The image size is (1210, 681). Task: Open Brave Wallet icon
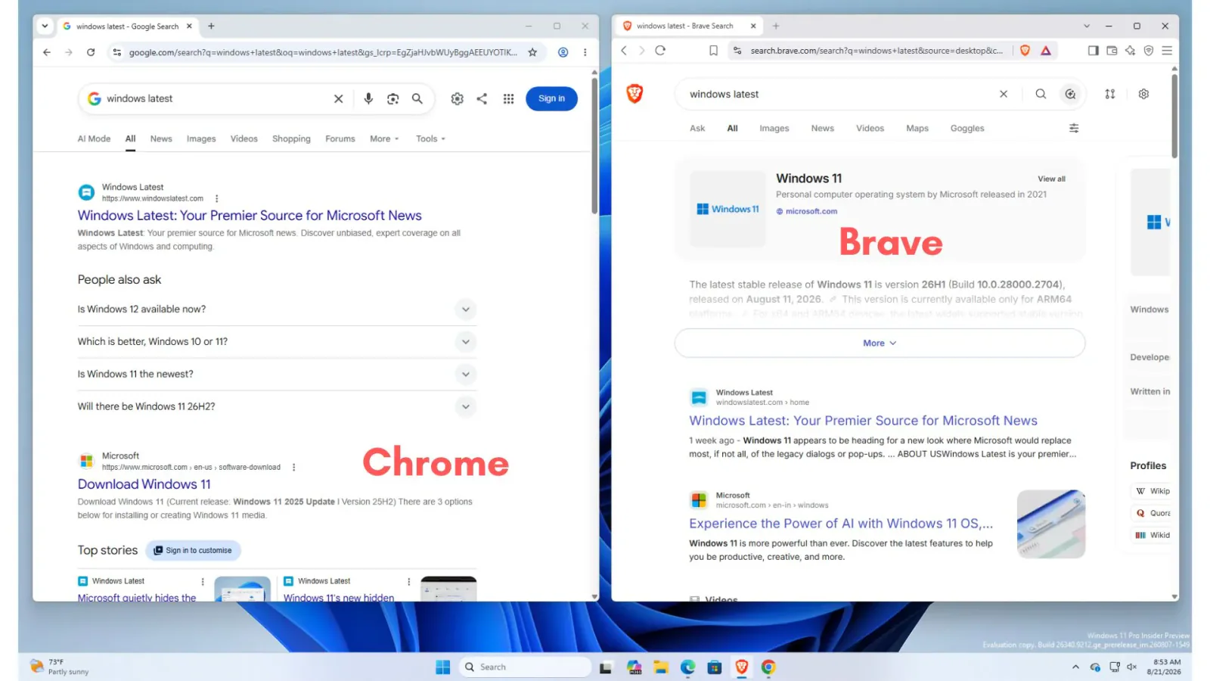tap(1112, 51)
